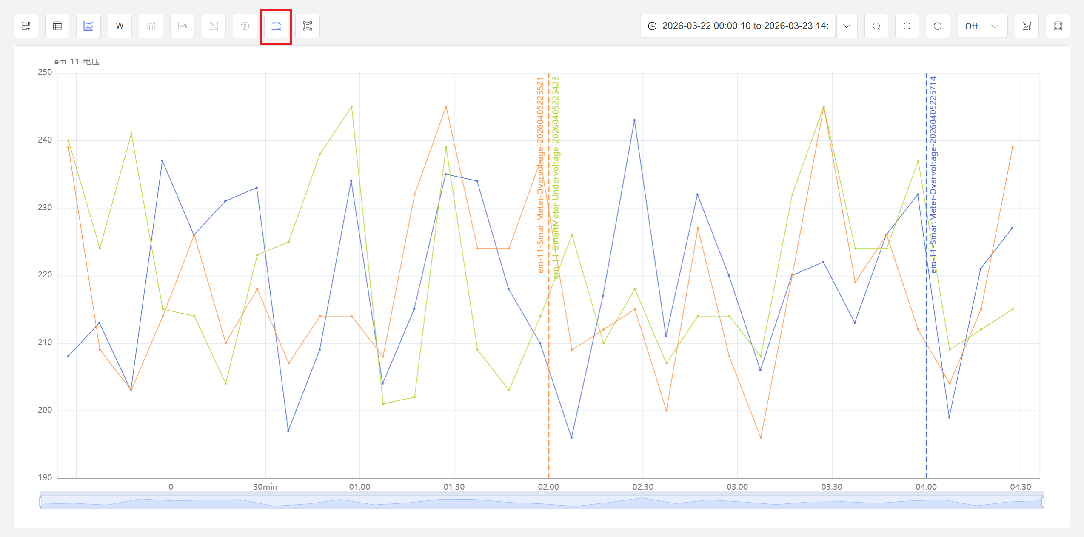The height and width of the screenshot is (537, 1084).
Task: Click the bar chart trend icon
Action: (x=151, y=26)
